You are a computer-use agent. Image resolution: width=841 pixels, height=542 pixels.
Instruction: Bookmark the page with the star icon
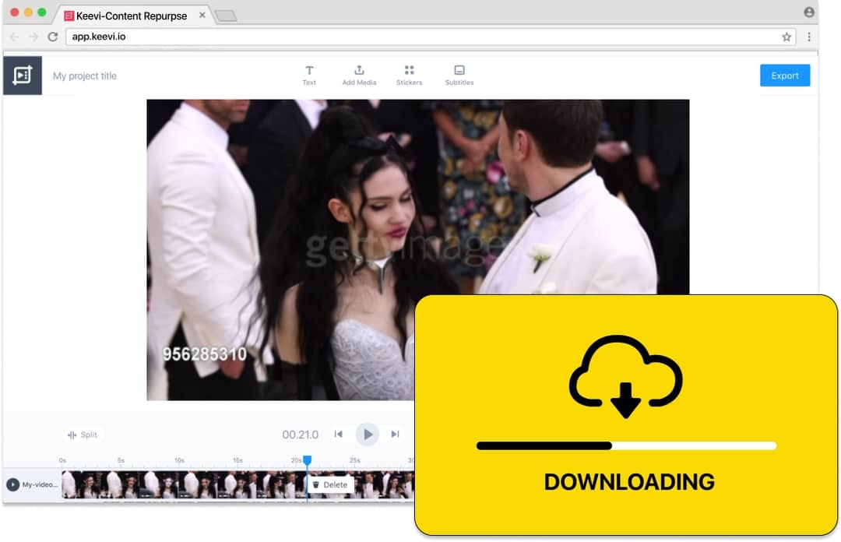coord(786,37)
